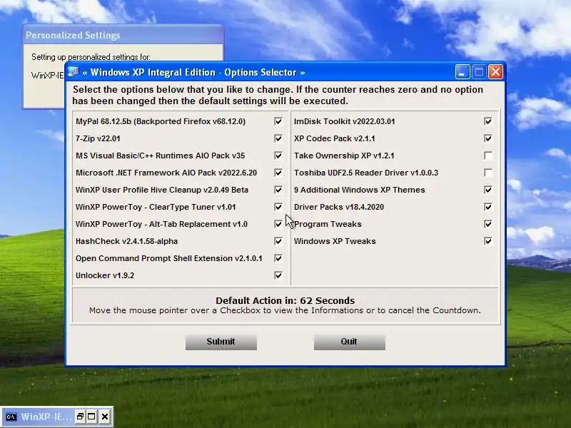This screenshot has height=428, width=571.
Task: Uncheck ClearType Tuner PowerToy checkbox
Action: [x=278, y=207]
